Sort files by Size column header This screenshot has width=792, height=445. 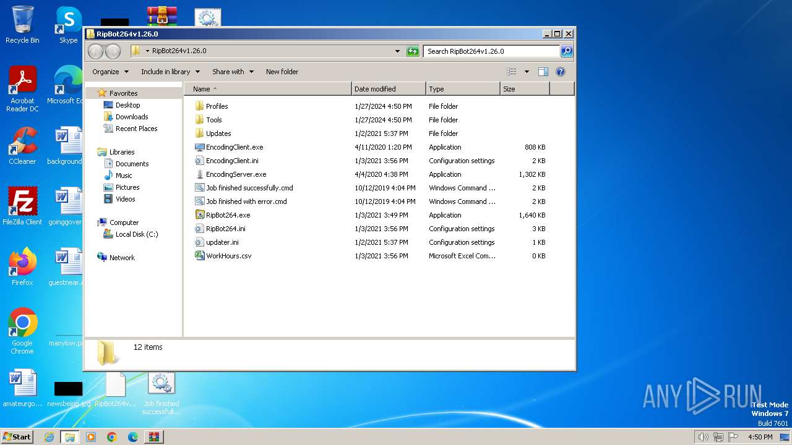pyautogui.click(x=525, y=89)
